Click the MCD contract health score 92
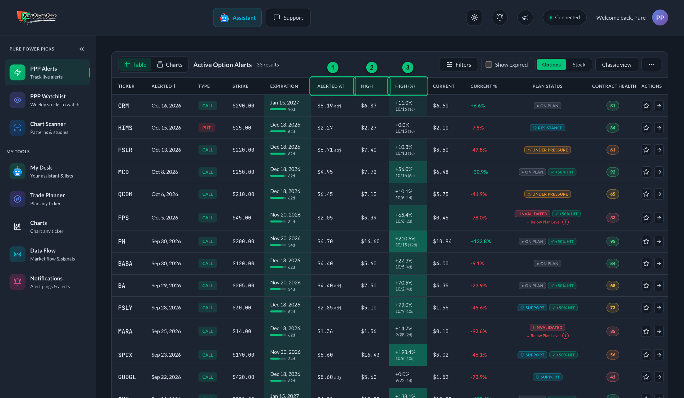This screenshot has width=684, height=398. 613,172
